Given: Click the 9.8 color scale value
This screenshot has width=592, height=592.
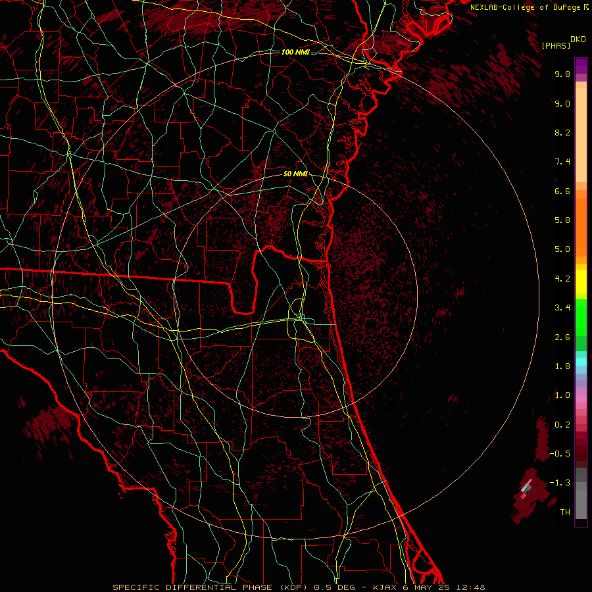Looking at the screenshot, I should 562,74.
